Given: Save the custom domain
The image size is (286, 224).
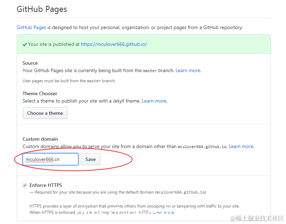Looking at the screenshot, I should point(91,159).
